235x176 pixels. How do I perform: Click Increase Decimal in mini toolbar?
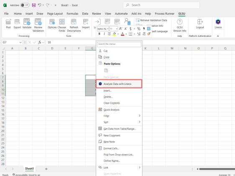coord(139,34)
